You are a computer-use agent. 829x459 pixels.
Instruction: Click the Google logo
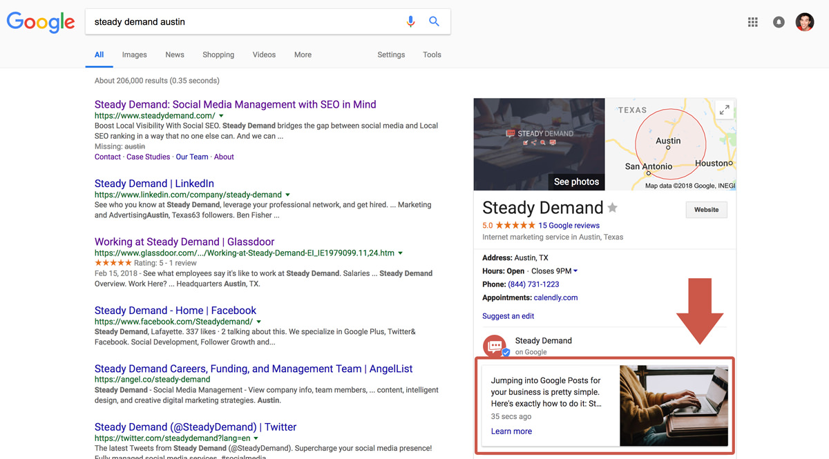40,22
